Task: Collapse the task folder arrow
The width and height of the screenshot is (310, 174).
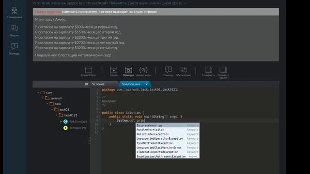Action: coord(47,104)
